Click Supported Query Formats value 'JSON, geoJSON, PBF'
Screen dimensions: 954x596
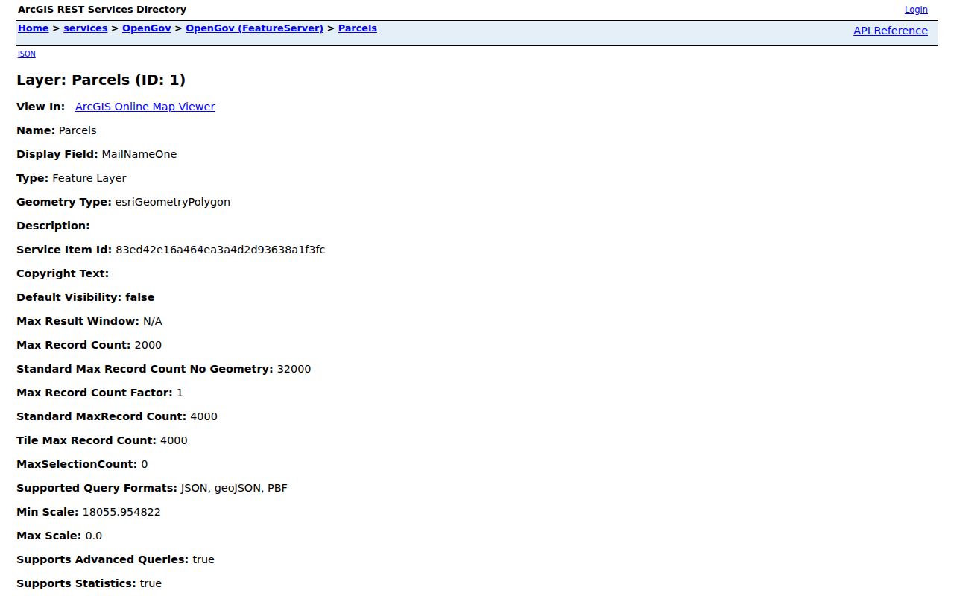[234, 488]
